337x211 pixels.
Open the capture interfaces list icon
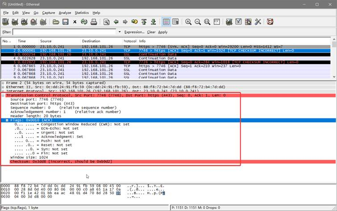pos(5,22)
